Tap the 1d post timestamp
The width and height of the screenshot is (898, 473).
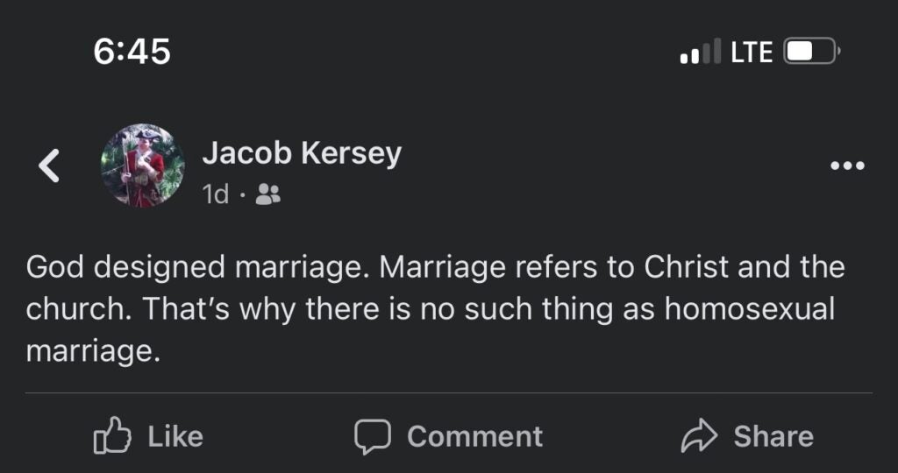click(x=215, y=194)
